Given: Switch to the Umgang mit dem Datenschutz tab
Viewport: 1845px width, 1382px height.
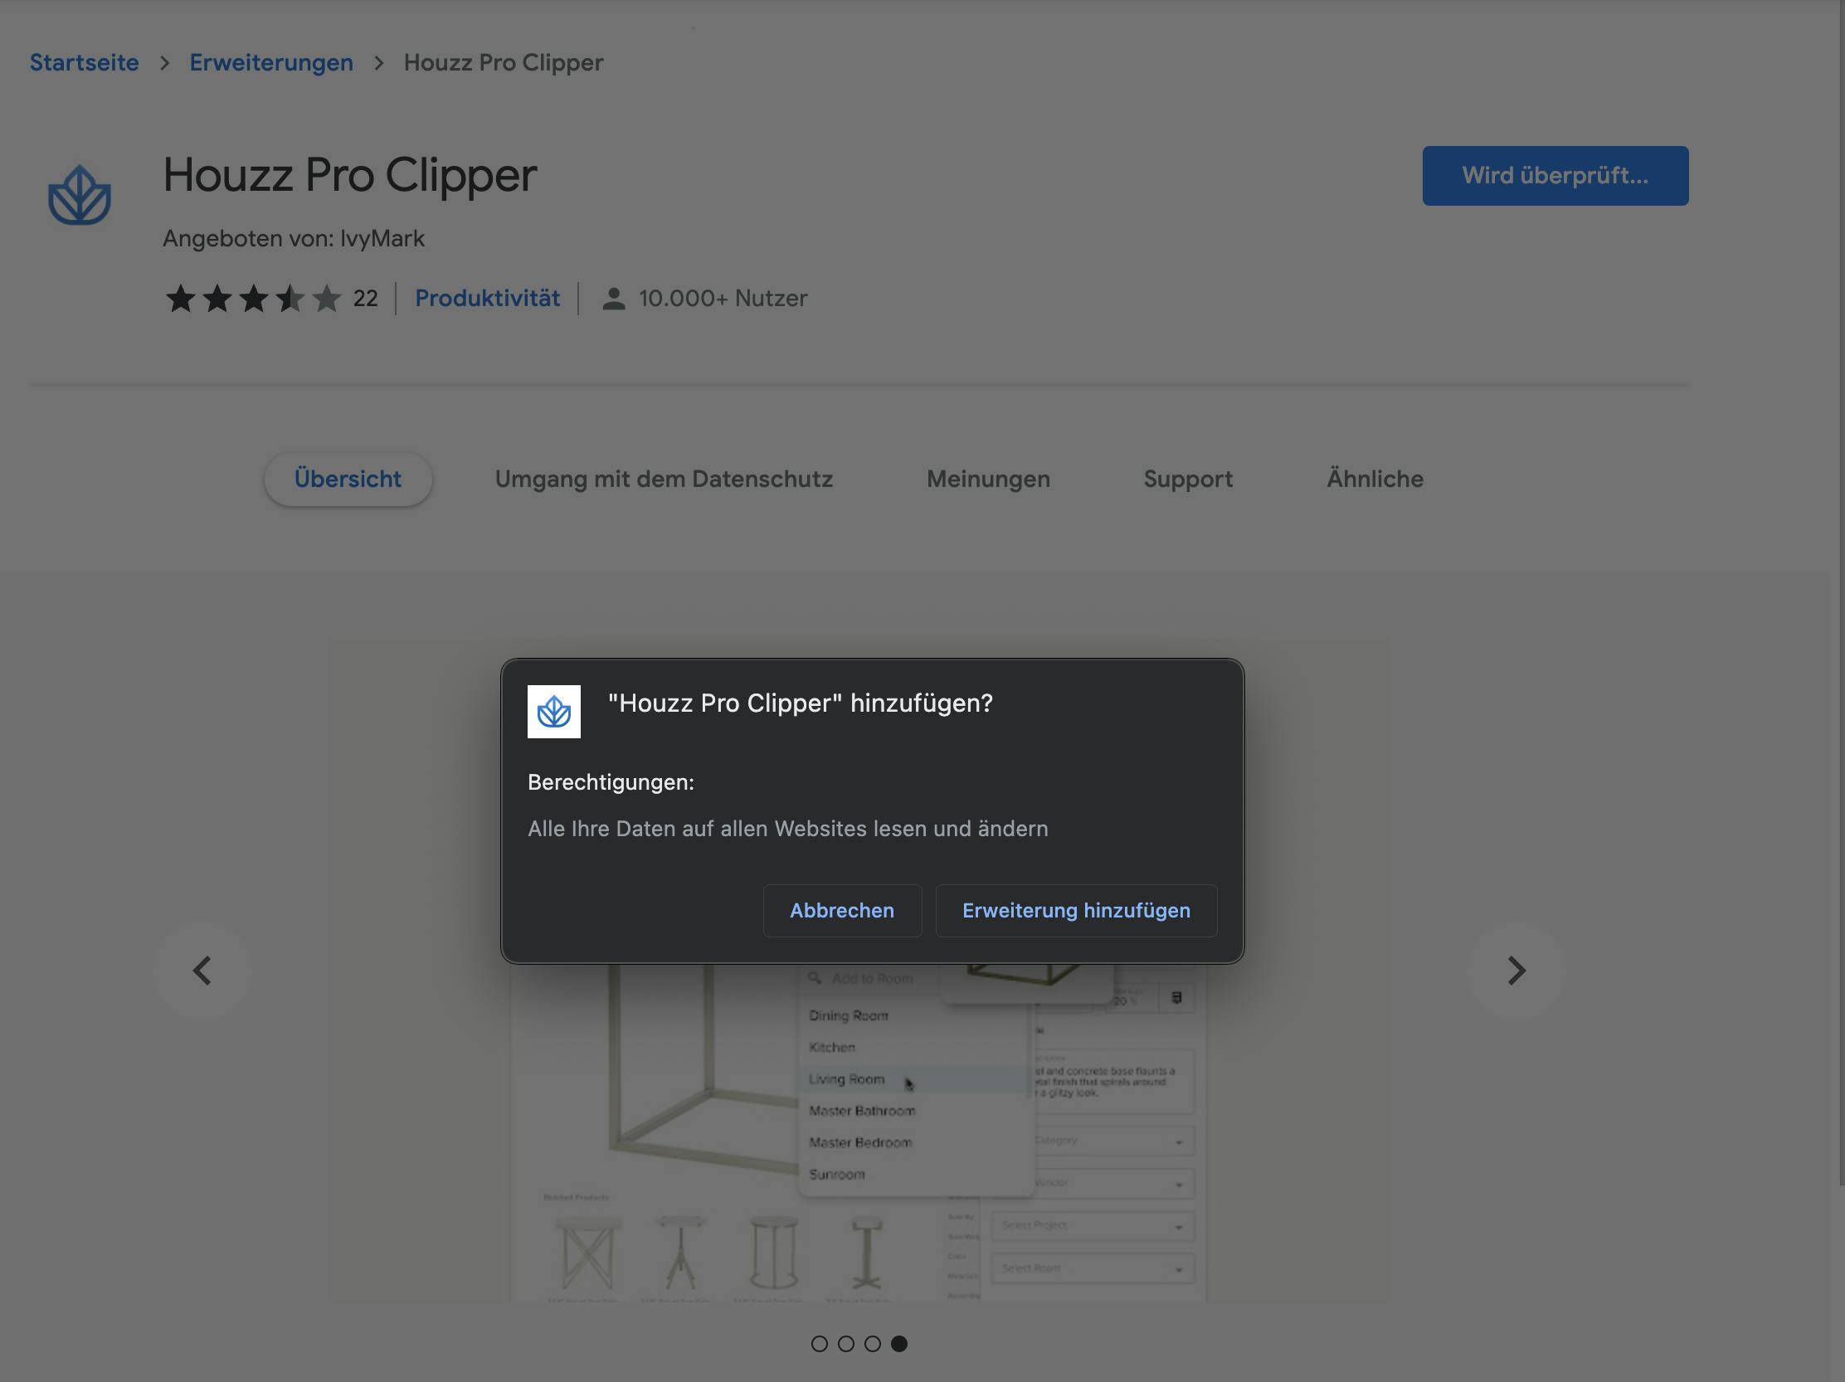Looking at the screenshot, I should (663, 479).
